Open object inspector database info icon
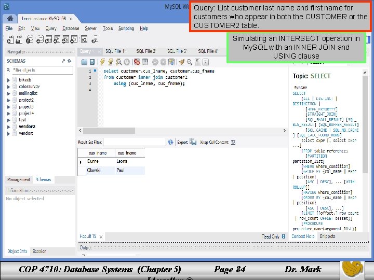This screenshot has height=280, width=374. 29,39
